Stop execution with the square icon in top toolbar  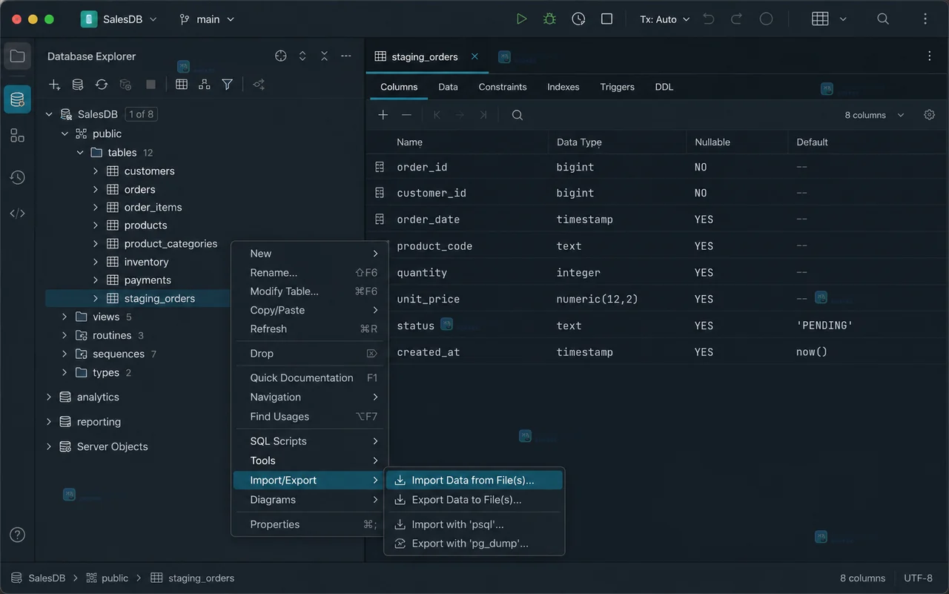[x=606, y=19]
